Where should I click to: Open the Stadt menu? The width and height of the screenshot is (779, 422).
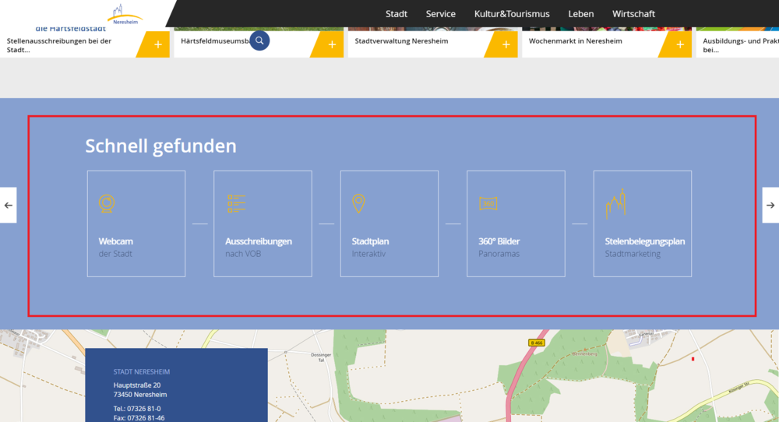397,14
